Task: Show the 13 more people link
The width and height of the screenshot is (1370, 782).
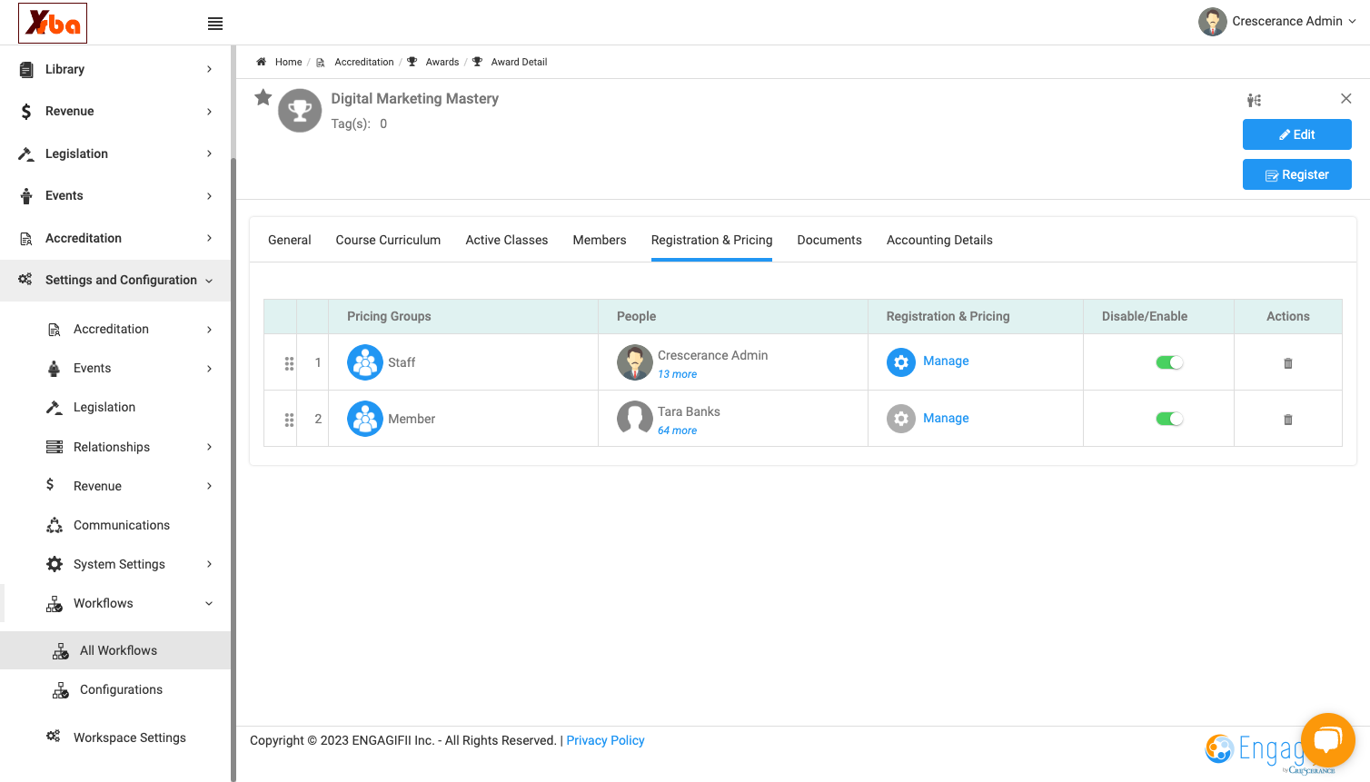Action: [678, 374]
